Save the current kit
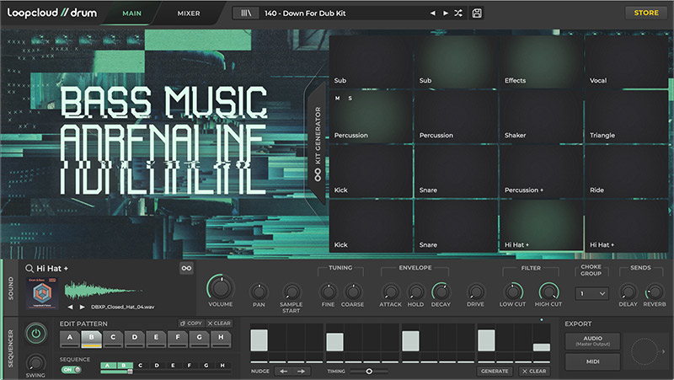 [478, 13]
